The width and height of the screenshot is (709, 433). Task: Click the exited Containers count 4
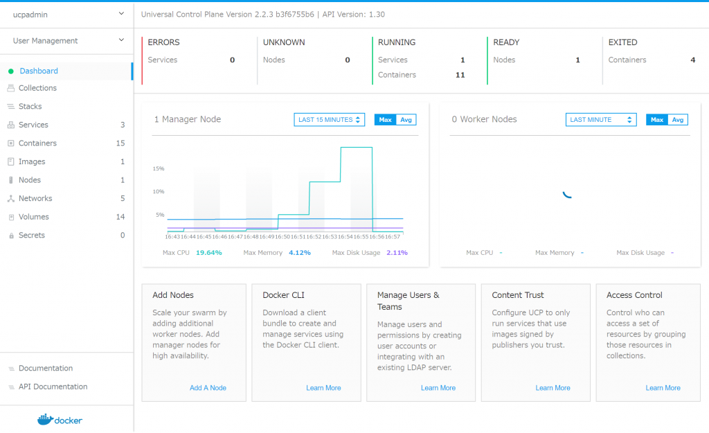coord(692,60)
